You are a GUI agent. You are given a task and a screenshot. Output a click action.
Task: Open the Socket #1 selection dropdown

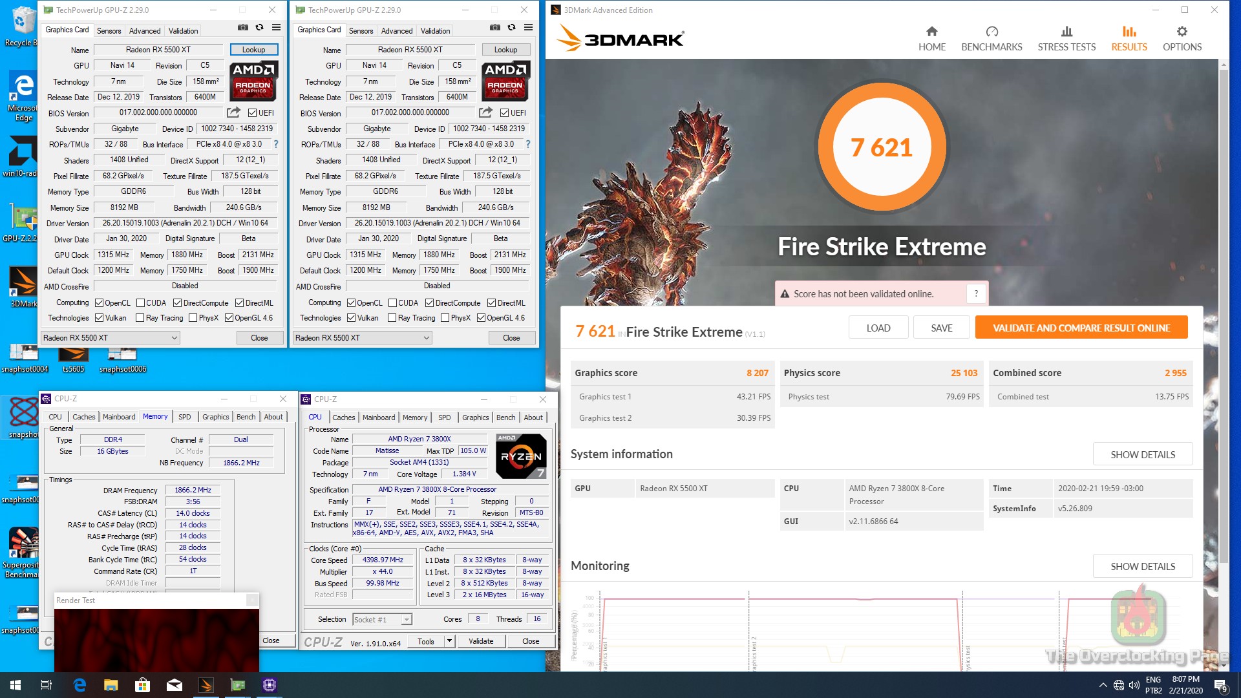[407, 620]
